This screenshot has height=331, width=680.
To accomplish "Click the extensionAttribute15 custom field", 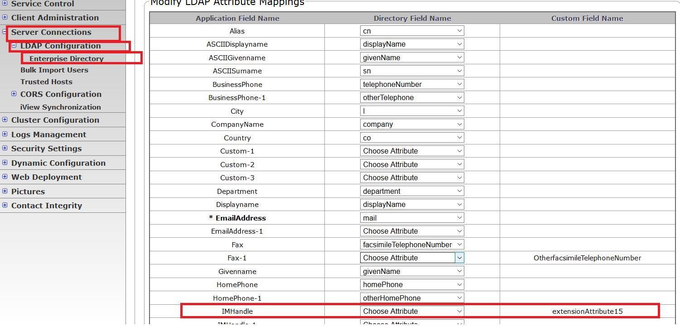I will pyautogui.click(x=587, y=311).
